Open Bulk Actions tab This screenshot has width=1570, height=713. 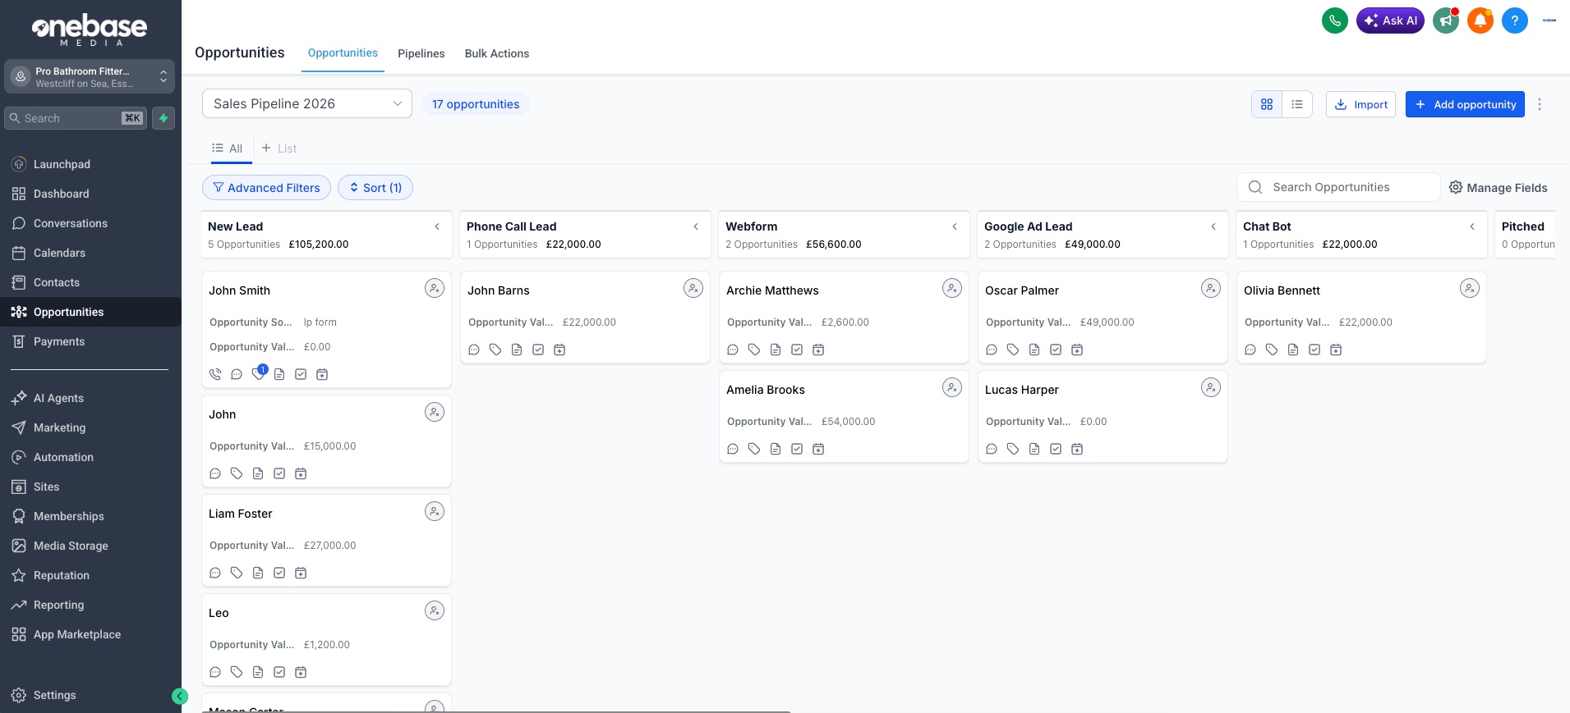(x=496, y=53)
